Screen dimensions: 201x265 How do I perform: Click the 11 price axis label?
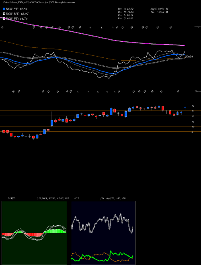click(193, 122)
